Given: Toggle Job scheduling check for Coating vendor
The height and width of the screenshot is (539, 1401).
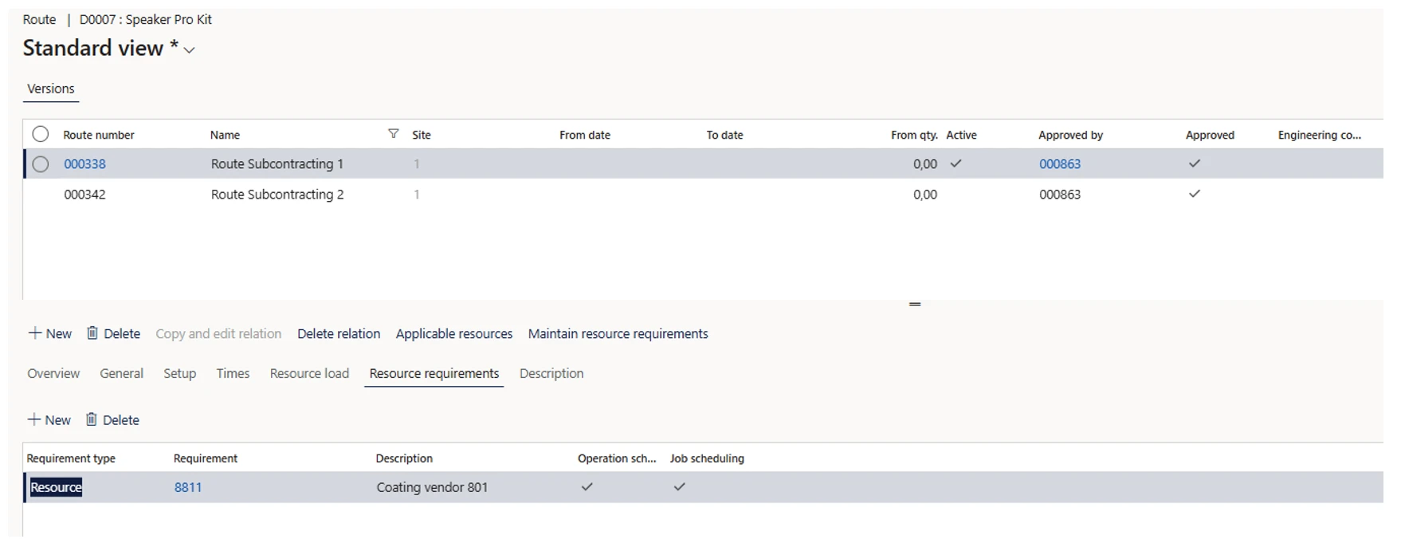Looking at the screenshot, I should pyautogui.click(x=679, y=487).
